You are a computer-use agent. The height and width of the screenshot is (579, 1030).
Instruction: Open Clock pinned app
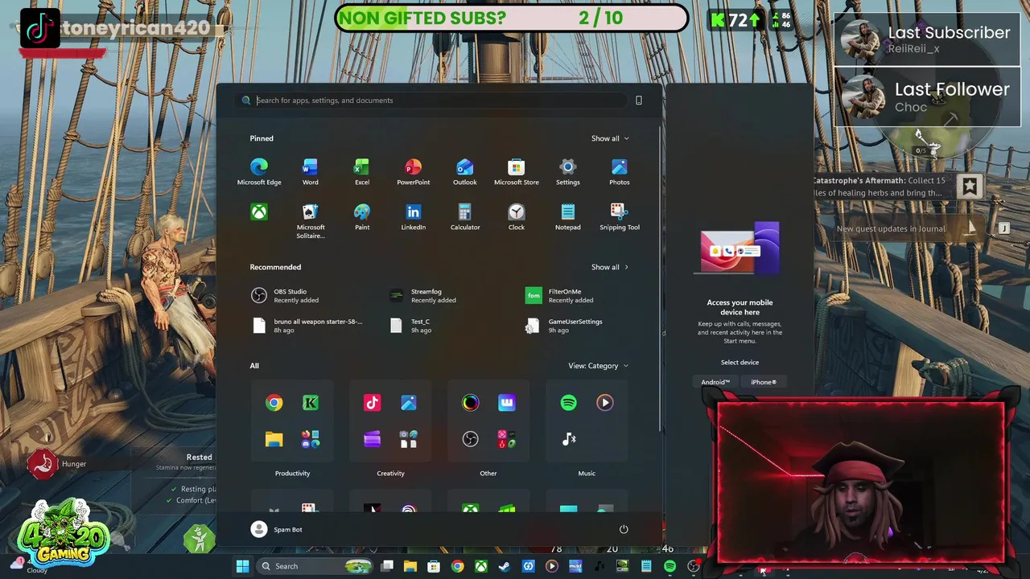pos(516,217)
